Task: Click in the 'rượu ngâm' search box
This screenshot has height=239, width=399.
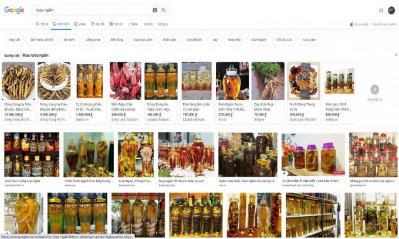Action: point(88,10)
